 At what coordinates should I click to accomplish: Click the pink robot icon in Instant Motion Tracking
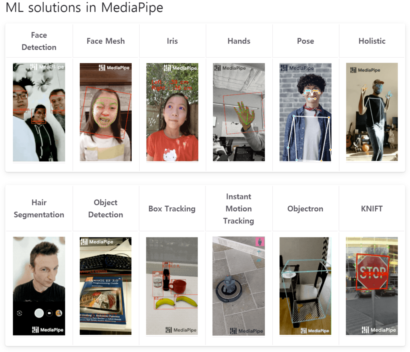(260, 241)
